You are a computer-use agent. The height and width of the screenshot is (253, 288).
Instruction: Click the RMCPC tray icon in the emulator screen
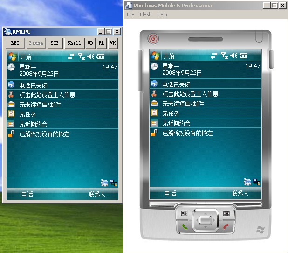click(247, 182)
